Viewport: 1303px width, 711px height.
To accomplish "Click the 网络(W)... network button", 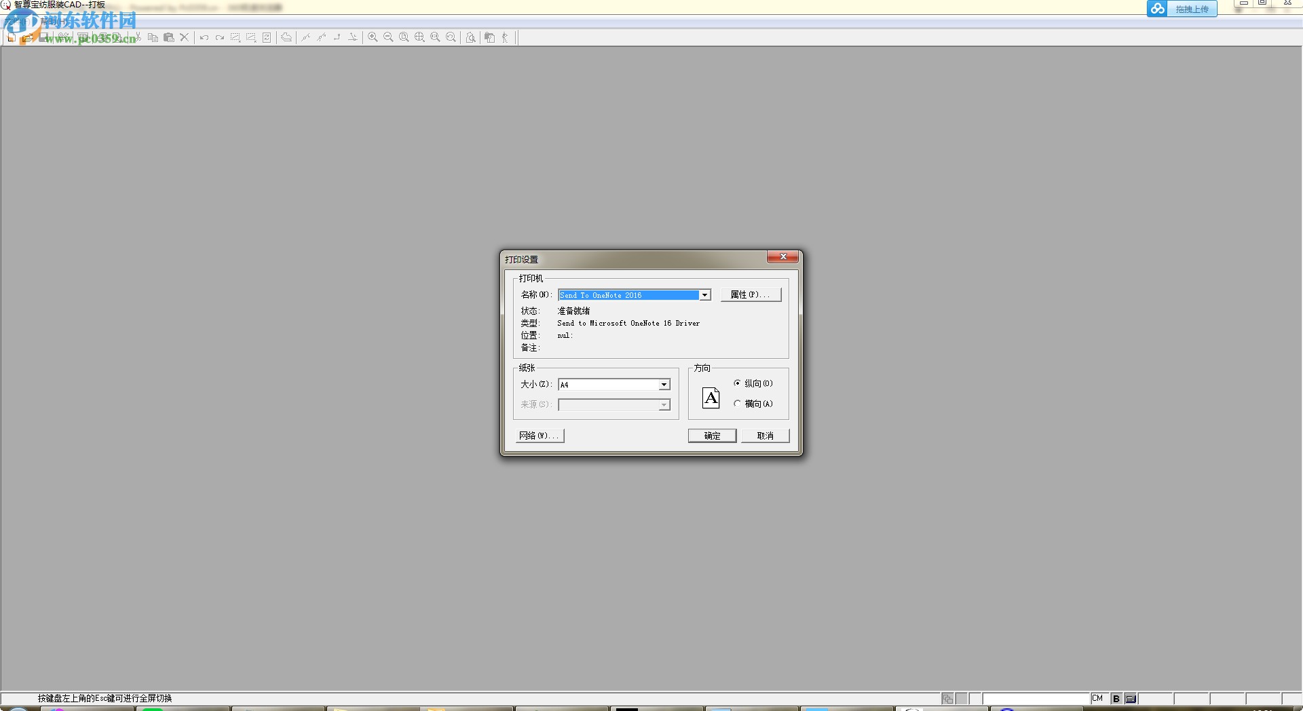I will point(540,436).
